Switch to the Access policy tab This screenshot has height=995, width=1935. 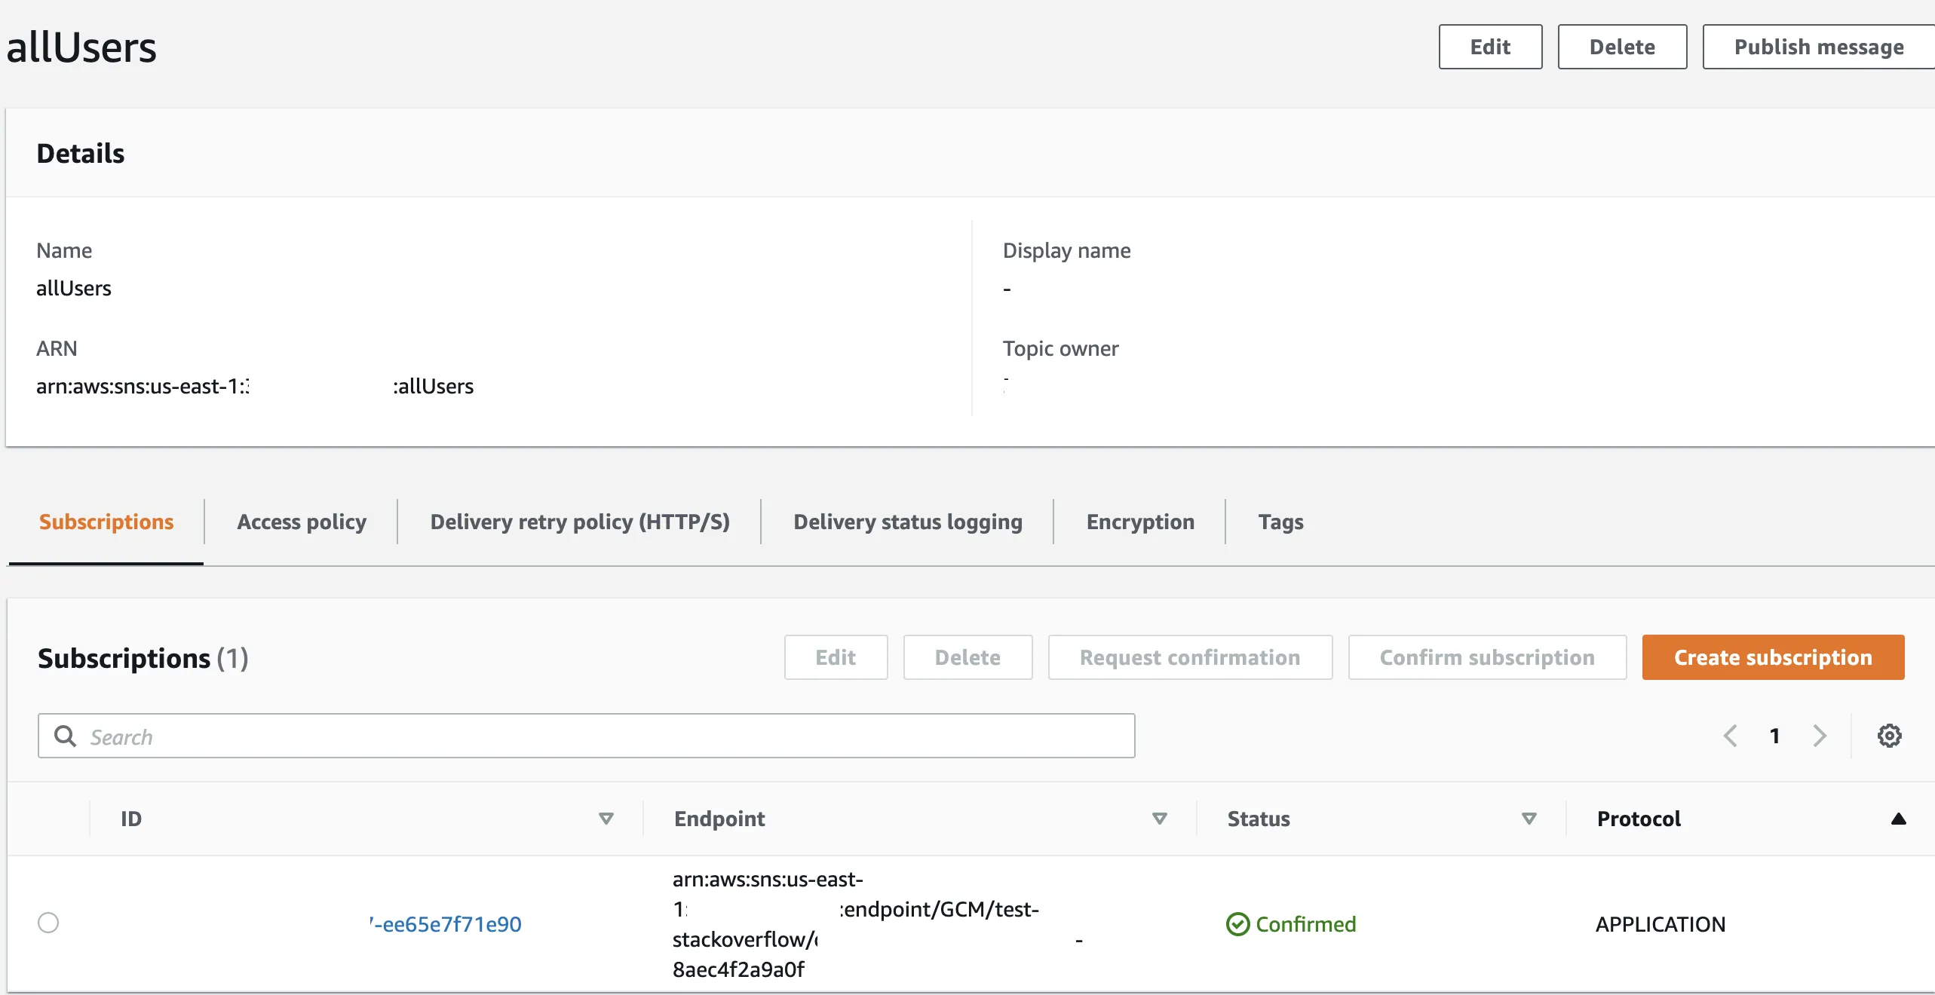[301, 522]
